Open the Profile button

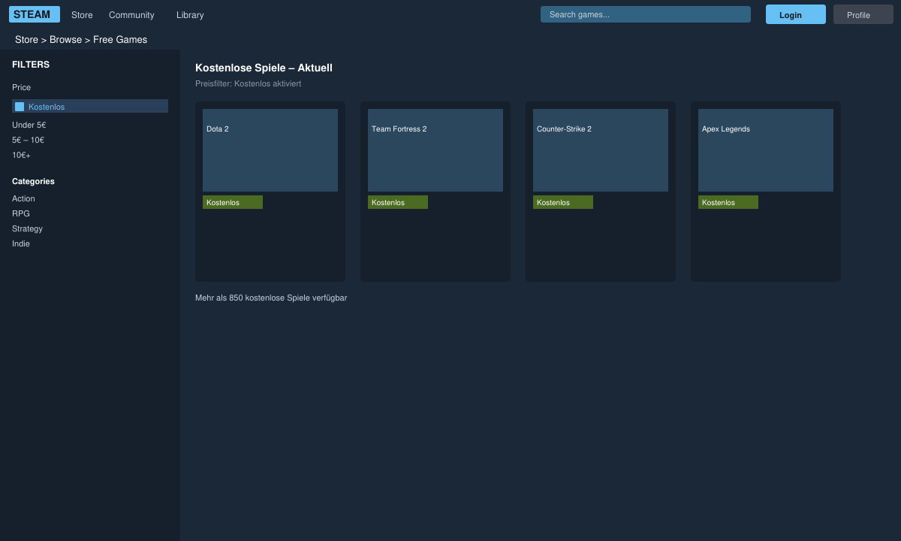click(863, 14)
